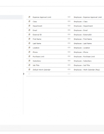Click the greyed-out icon in the empty bottom row

pyautogui.click(x=29, y=74)
